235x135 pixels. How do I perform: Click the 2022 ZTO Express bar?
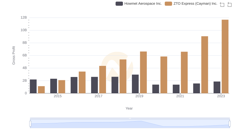204,65
